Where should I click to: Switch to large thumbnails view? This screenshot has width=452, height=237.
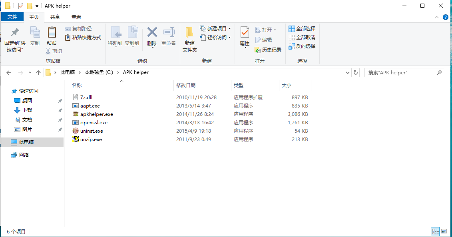pyautogui.click(x=444, y=231)
